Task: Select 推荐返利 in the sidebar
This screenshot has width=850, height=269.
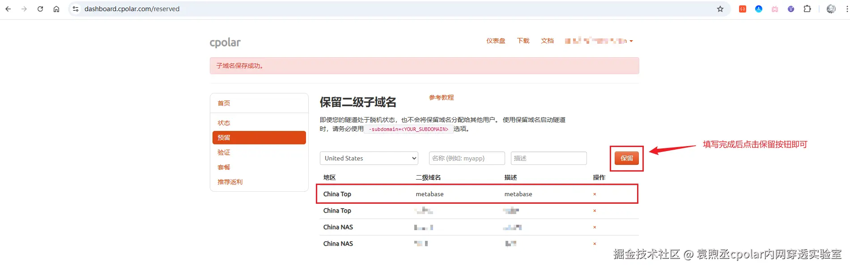Action: click(230, 182)
